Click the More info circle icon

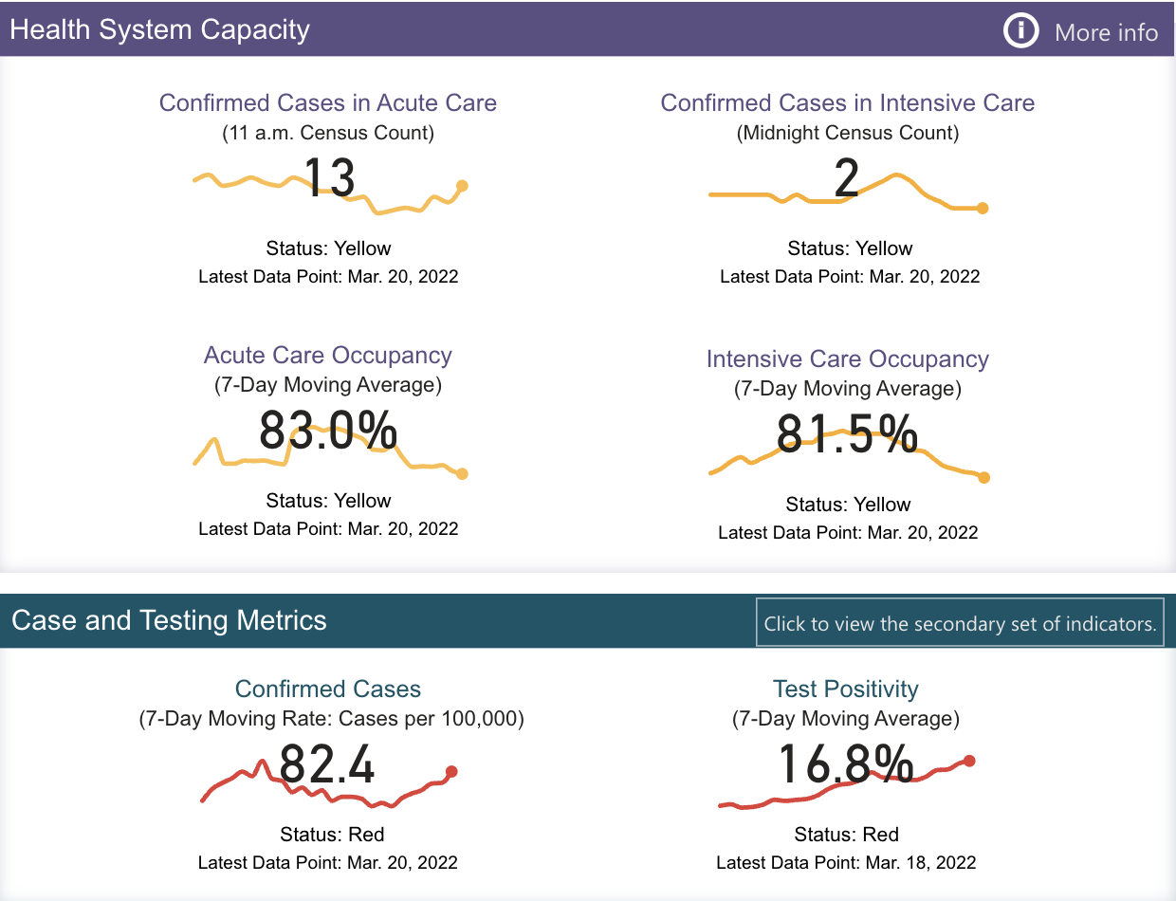pyautogui.click(x=1020, y=31)
